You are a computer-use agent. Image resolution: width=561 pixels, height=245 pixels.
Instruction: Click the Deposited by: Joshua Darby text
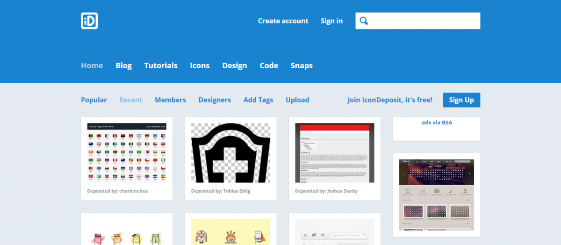coord(325,191)
